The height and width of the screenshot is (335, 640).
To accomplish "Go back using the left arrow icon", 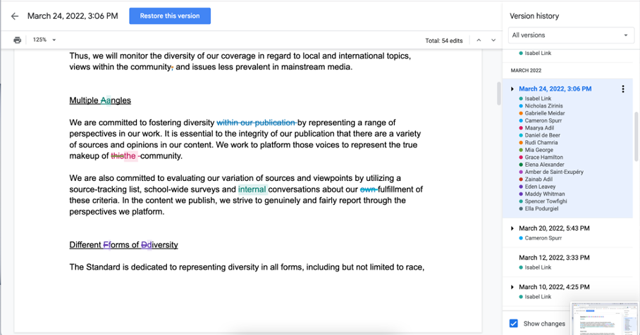I will click(15, 16).
